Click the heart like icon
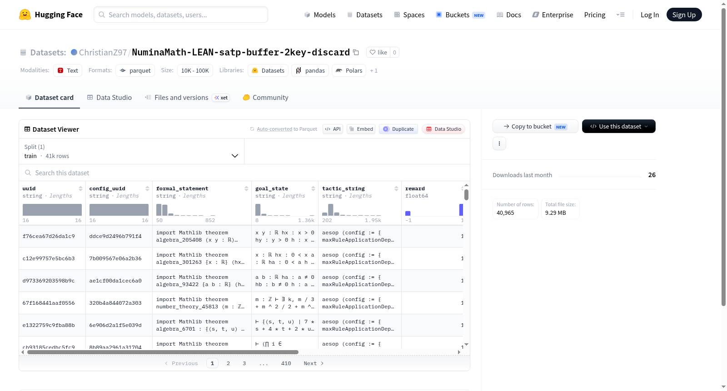 click(x=373, y=52)
